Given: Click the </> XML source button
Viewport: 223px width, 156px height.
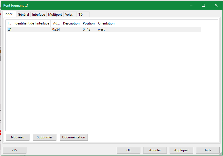Looking at the screenshot, I should (15, 150).
